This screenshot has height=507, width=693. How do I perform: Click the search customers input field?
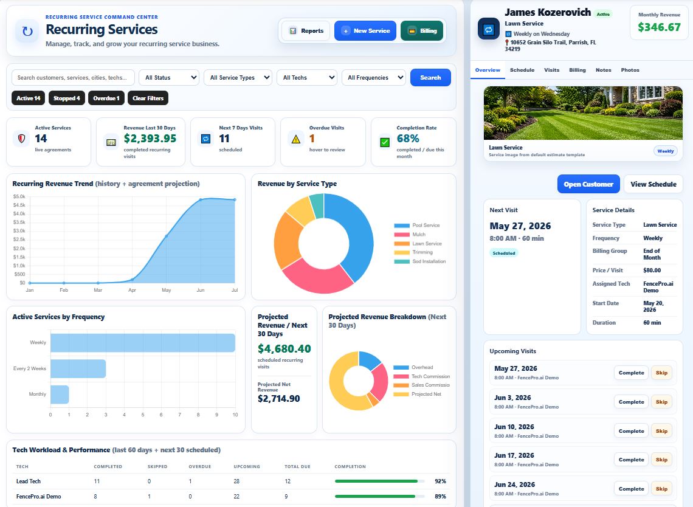[73, 77]
